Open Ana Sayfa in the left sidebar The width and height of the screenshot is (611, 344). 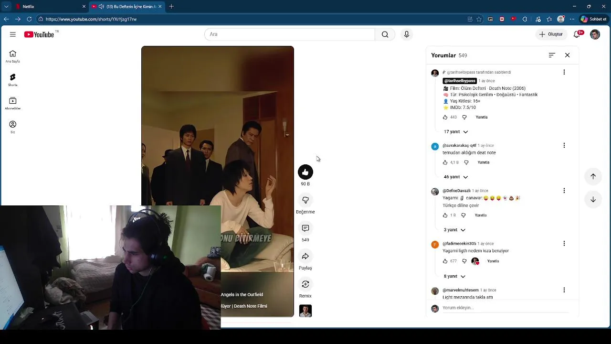tap(13, 56)
